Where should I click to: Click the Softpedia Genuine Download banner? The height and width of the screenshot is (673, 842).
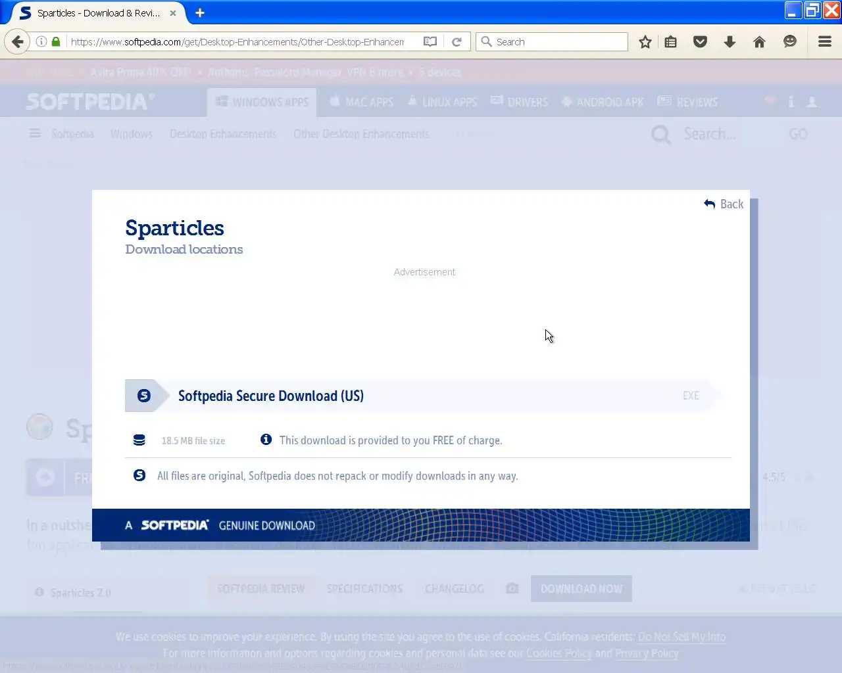click(x=421, y=525)
